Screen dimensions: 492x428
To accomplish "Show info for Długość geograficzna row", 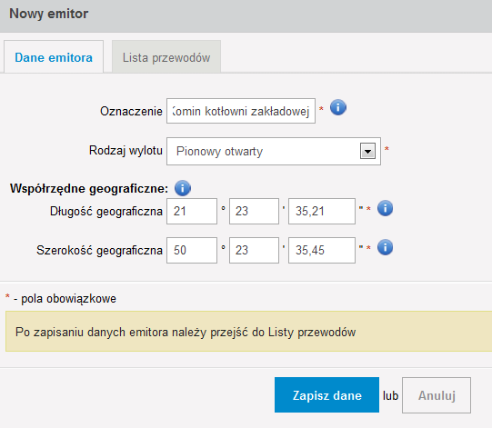I will [385, 208].
